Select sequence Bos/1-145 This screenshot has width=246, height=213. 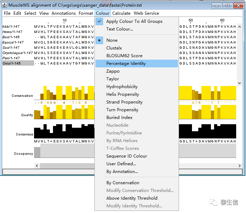[11, 37]
